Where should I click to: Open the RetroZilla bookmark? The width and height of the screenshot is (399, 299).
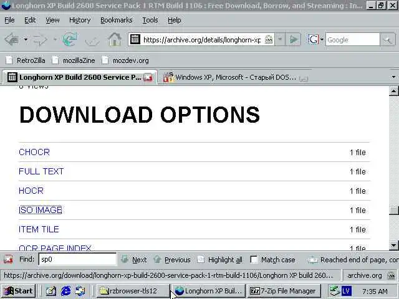(x=26, y=60)
